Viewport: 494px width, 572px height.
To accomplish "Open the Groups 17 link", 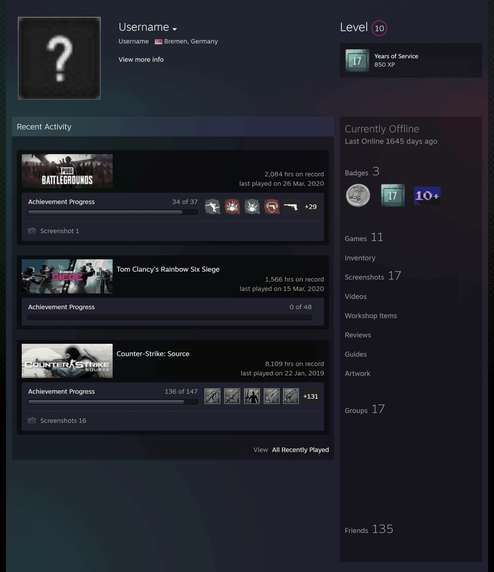I will 365,410.
